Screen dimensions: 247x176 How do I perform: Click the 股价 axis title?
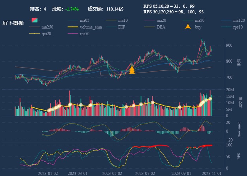pyautogui.click(x=239, y=62)
